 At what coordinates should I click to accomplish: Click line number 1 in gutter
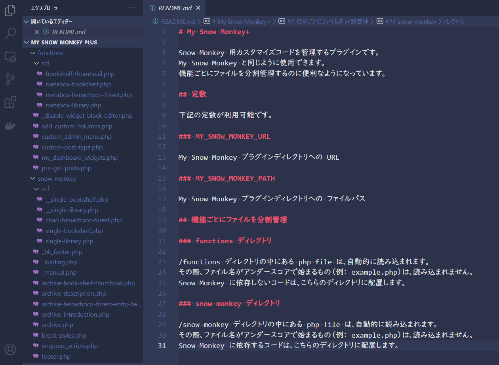point(164,32)
